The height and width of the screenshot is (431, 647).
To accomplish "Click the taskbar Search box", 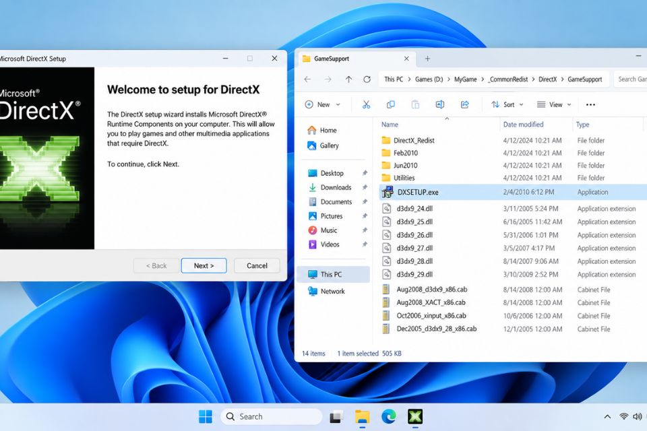I will tap(272, 417).
